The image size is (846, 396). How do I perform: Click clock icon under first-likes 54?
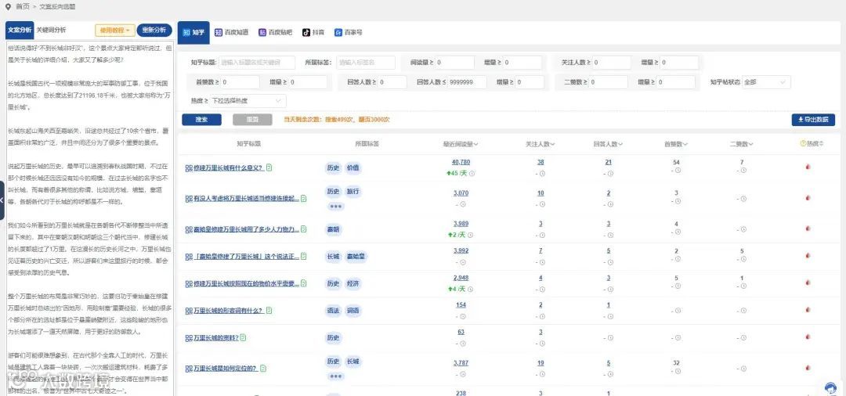point(678,171)
